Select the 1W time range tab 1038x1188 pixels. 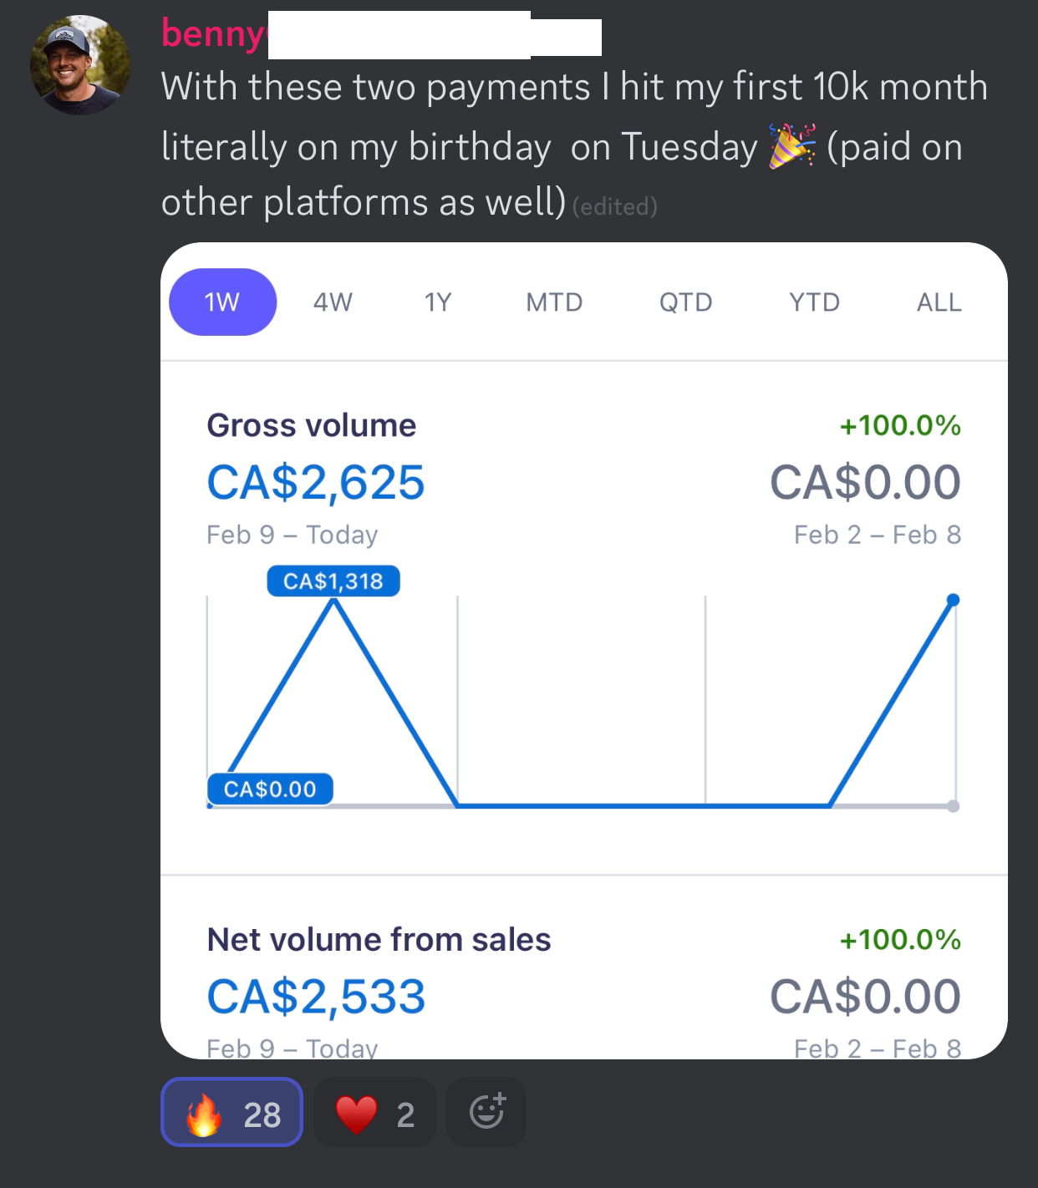pyautogui.click(x=222, y=302)
